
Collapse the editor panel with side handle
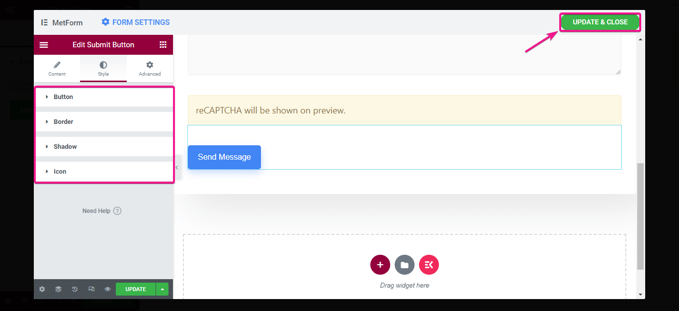click(x=177, y=168)
